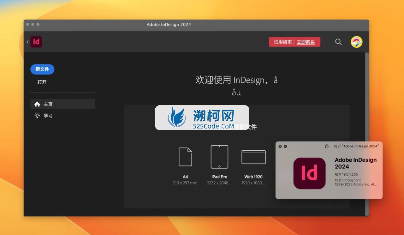This screenshot has width=404, height=235.
Task: Open the user profile avatar
Action: point(357,42)
